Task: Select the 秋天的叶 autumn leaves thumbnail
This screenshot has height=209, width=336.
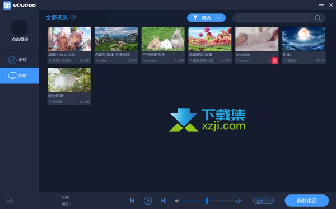Action: tap(69, 80)
